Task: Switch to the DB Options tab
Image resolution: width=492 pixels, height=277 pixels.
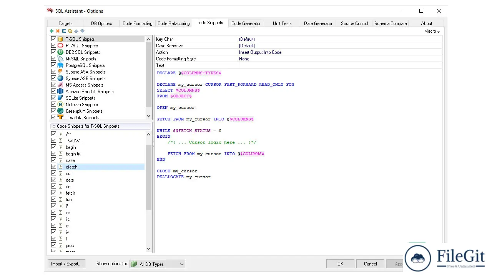Action: click(x=101, y=23)
